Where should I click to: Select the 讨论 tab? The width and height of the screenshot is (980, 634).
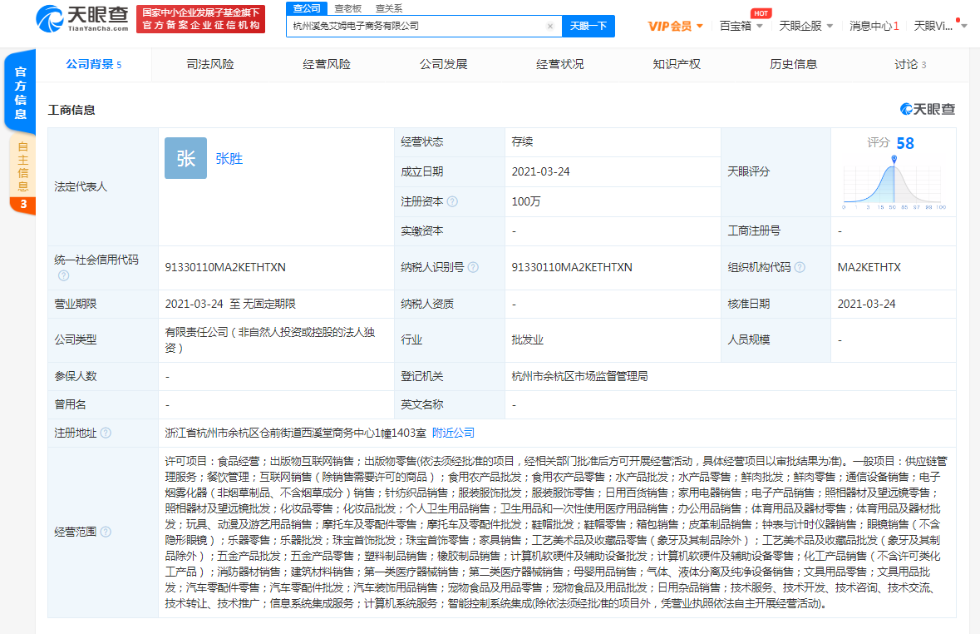pyautogui.click(x=910, y=64)
